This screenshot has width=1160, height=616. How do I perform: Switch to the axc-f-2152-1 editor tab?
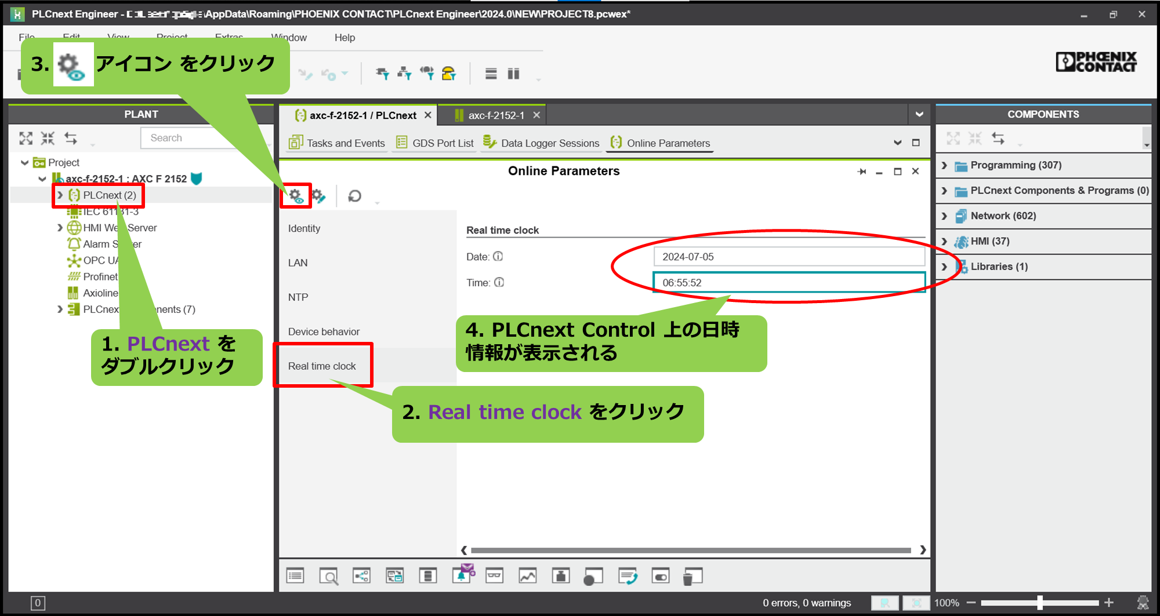[496, 115]
